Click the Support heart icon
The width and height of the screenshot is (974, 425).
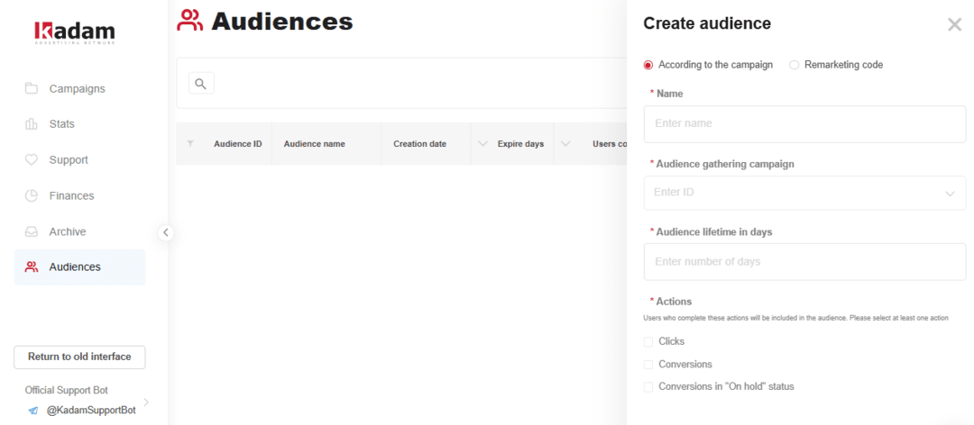tap(32, 160)
